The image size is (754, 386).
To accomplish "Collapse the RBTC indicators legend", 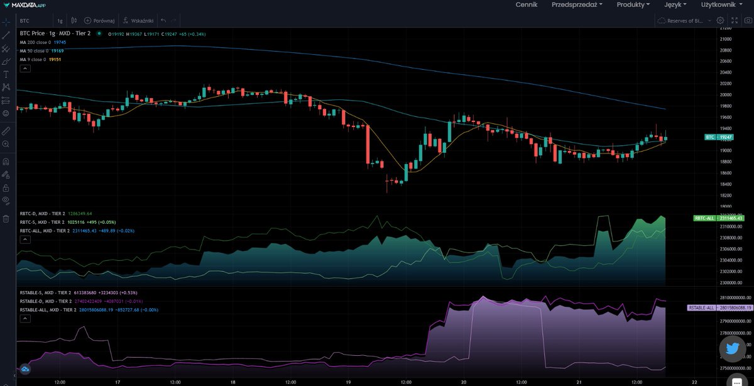I will click(25, 239).
